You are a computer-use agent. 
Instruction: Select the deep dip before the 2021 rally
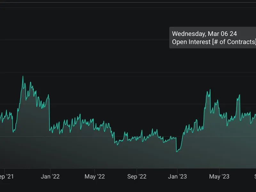13,131
